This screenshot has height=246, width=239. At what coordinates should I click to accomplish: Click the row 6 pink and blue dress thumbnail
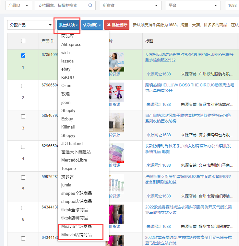point(116,214)
